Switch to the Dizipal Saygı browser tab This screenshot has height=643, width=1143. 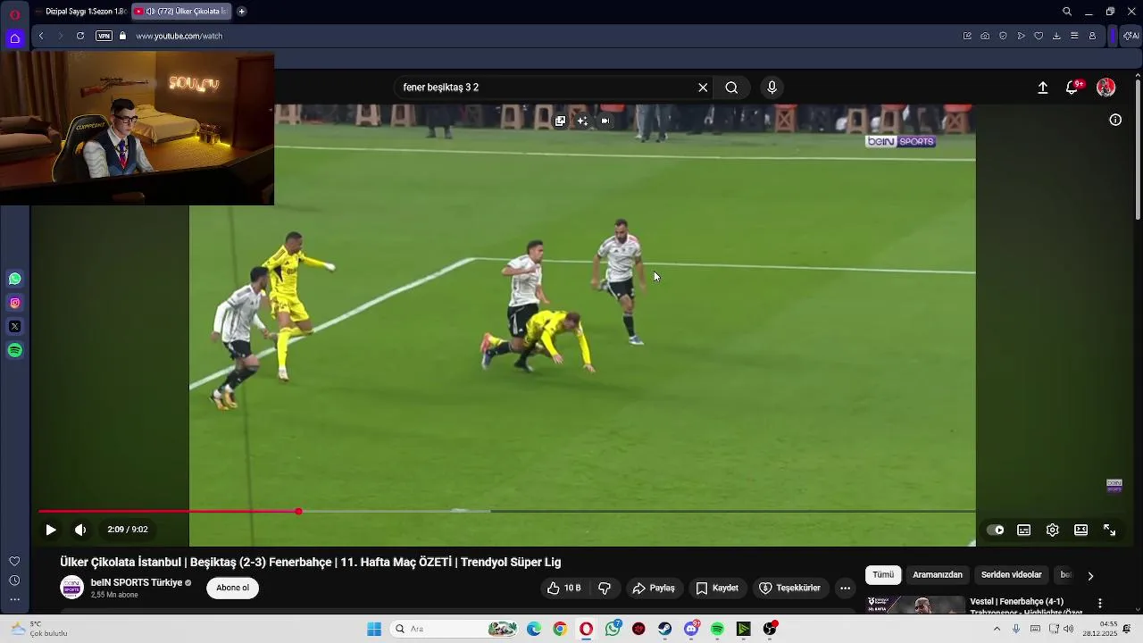(81, 12)
